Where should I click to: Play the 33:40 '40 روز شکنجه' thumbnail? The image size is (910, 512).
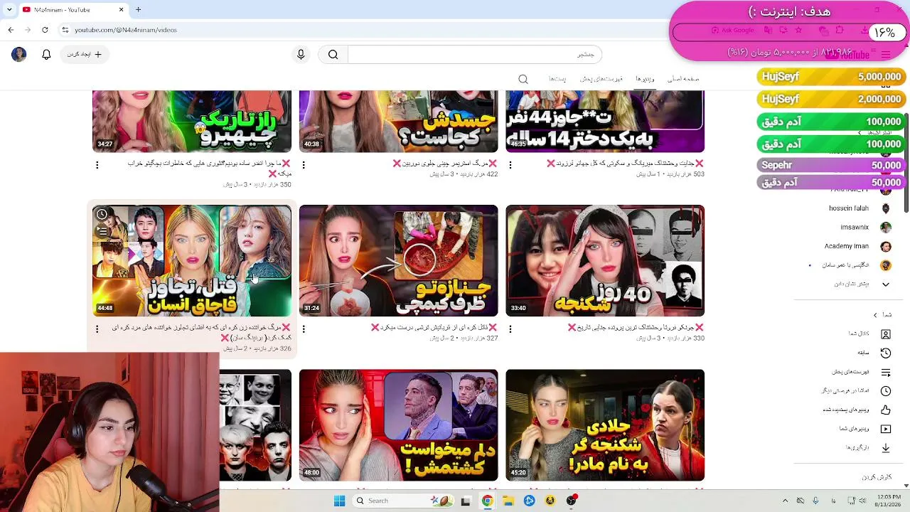point(605,260)
